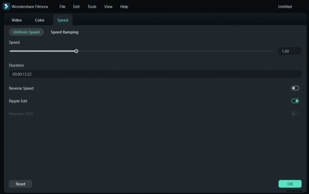Click the Untitled project title

pyautogui.click(x=285, y=7)
